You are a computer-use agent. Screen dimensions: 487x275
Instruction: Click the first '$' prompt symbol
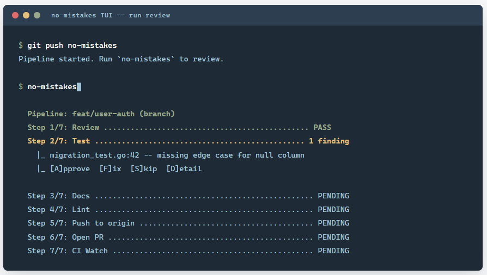coord(21,45)
